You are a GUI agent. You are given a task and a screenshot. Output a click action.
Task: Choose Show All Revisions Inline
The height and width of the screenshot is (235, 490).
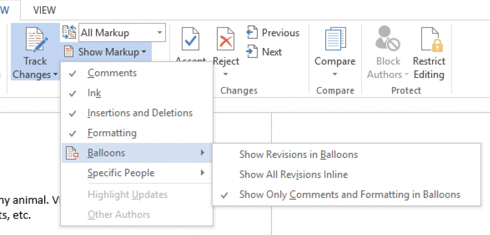tap(293, 174)
